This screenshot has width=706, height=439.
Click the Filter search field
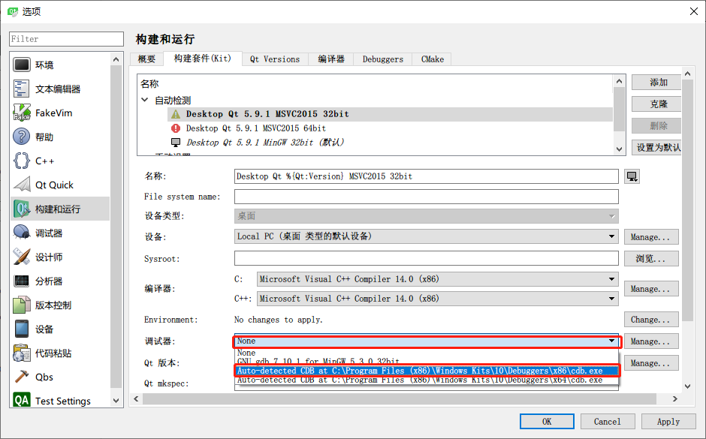coord(66,39)
